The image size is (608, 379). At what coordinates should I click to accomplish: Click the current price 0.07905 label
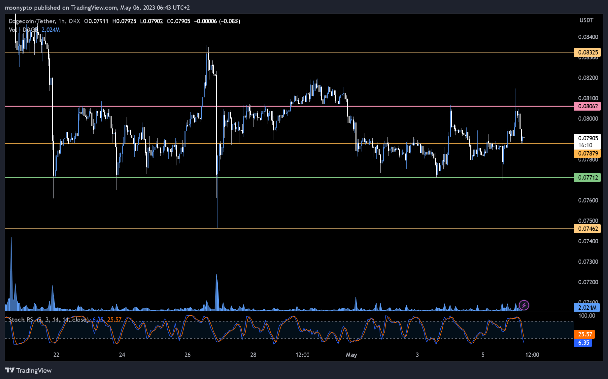click(588, 138)
